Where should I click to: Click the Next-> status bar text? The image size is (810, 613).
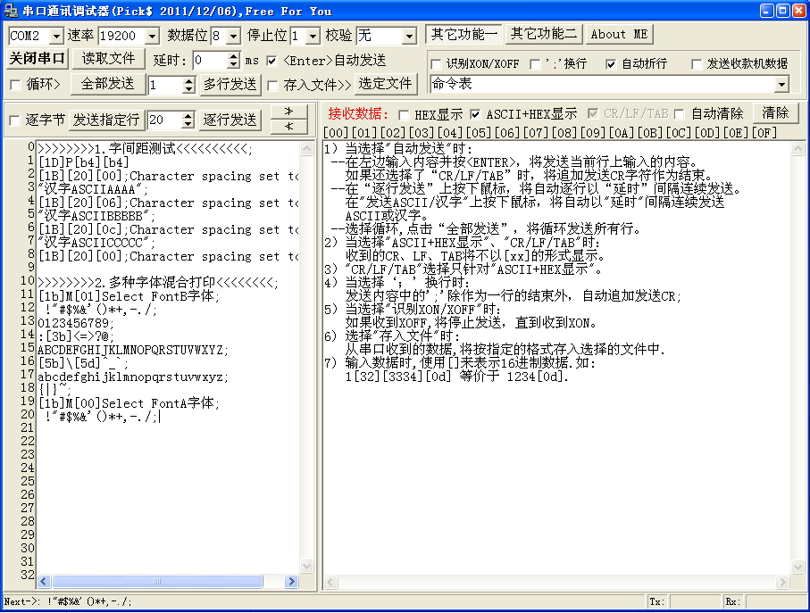(67, 601)
